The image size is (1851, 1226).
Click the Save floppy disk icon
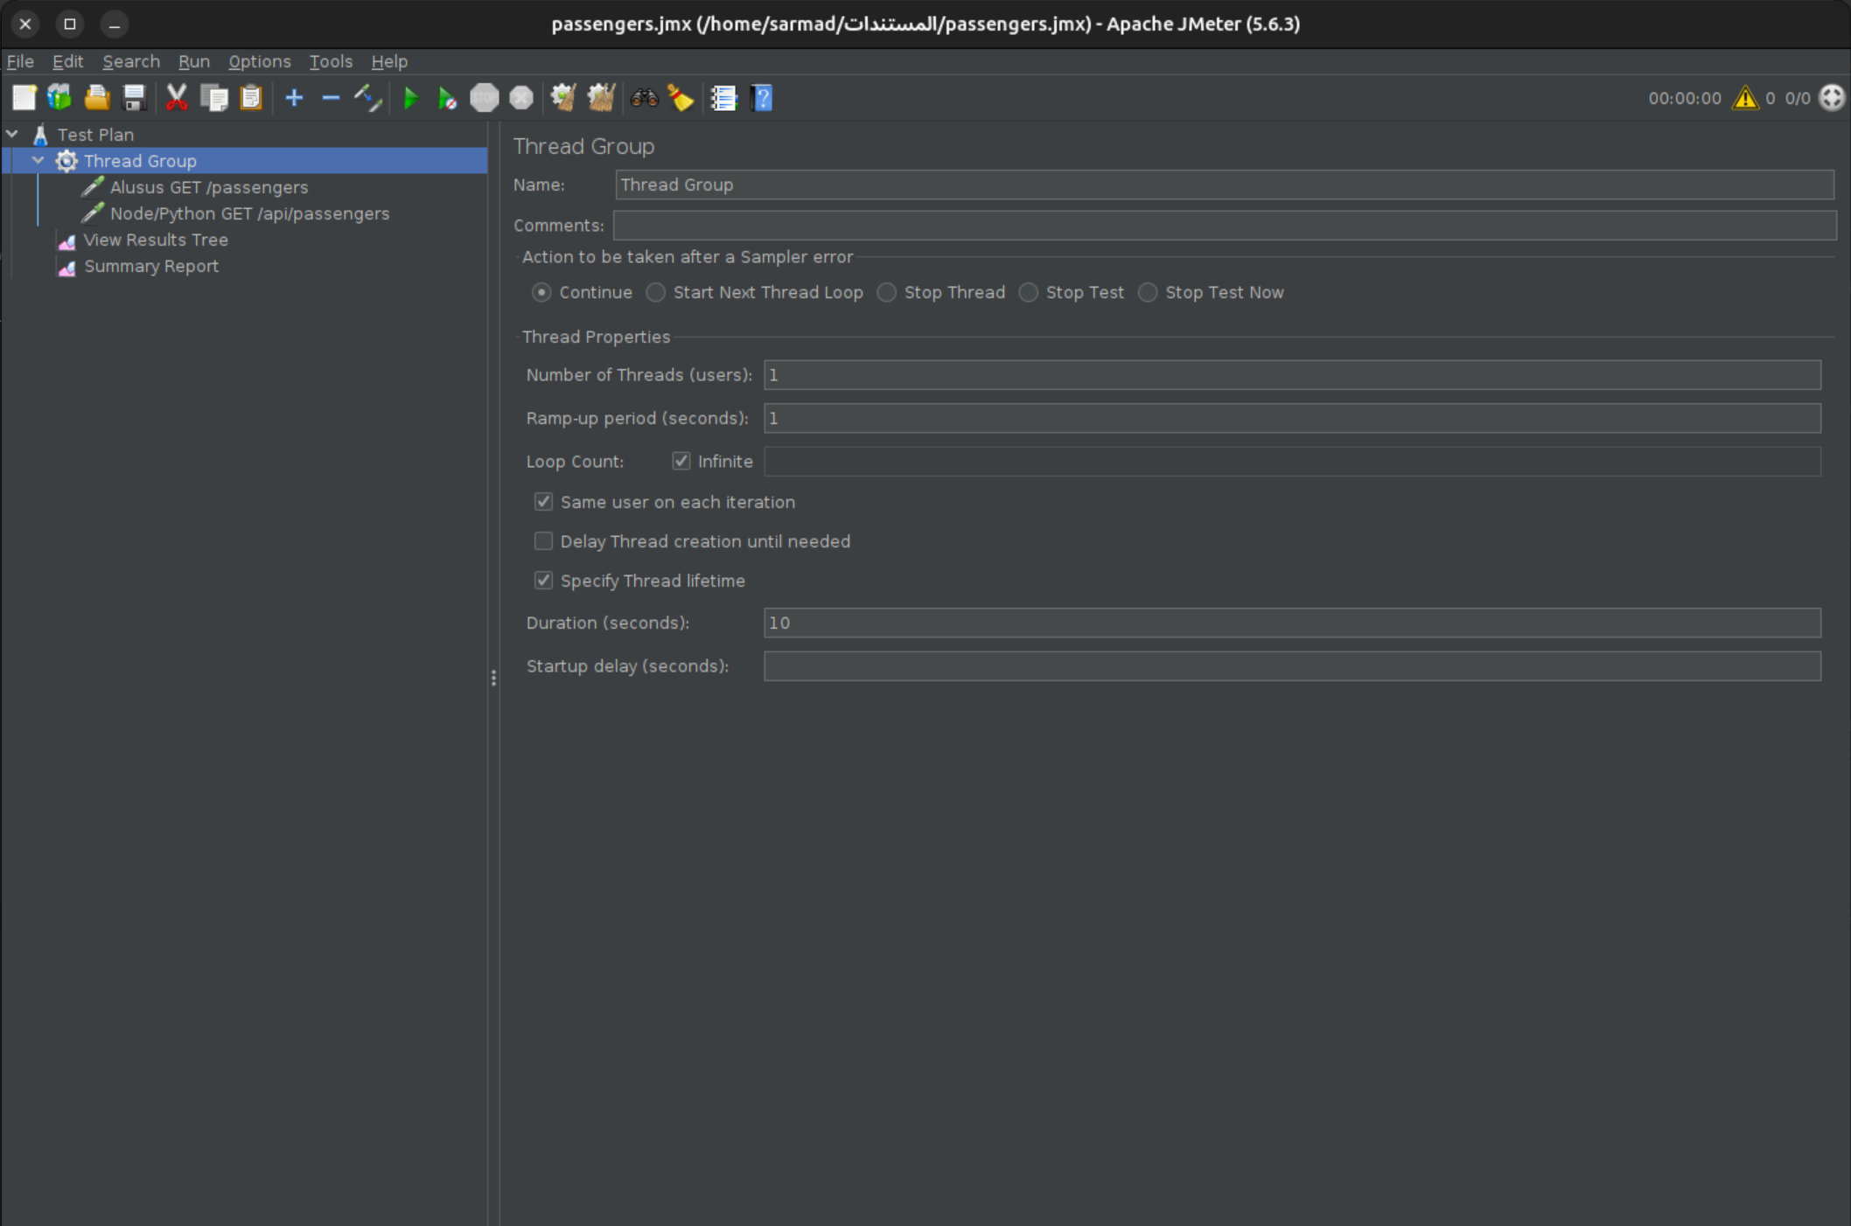pyautogui.click(x=134, y=98)
